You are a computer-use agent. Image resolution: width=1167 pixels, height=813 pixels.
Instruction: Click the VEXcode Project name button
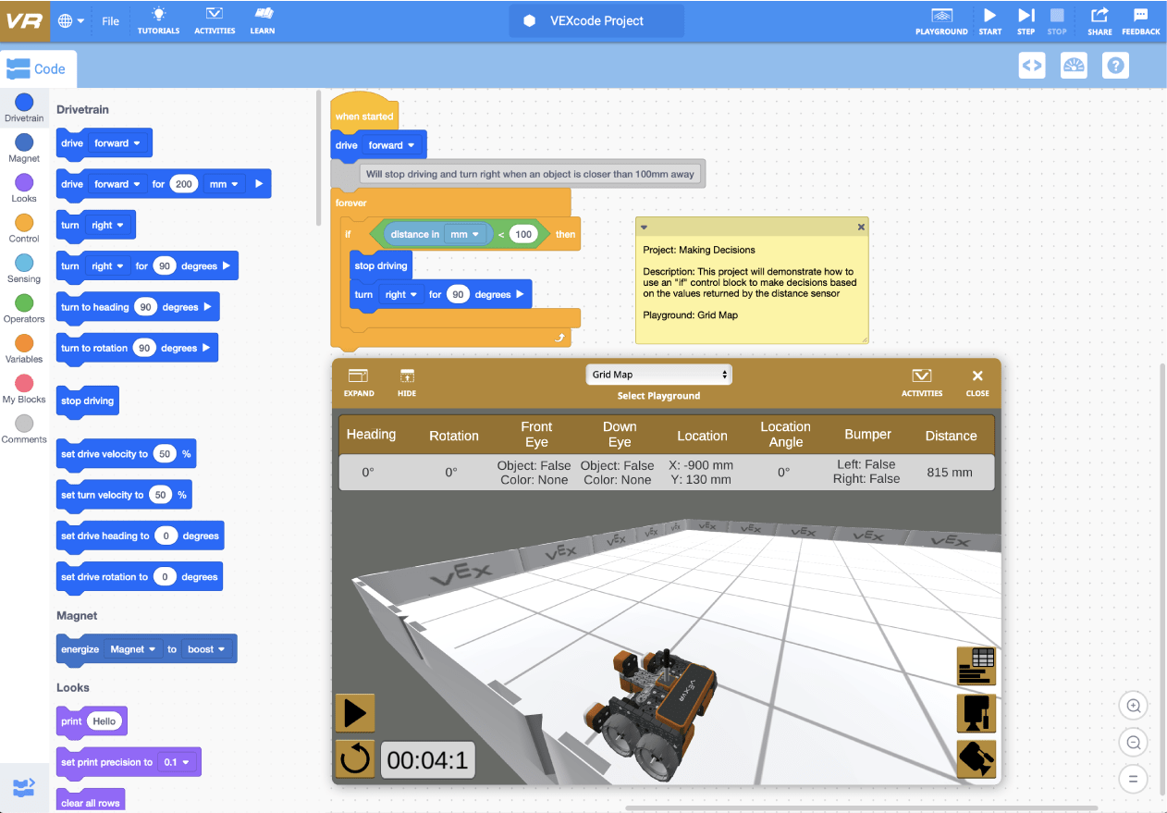(x=596, y=20)
